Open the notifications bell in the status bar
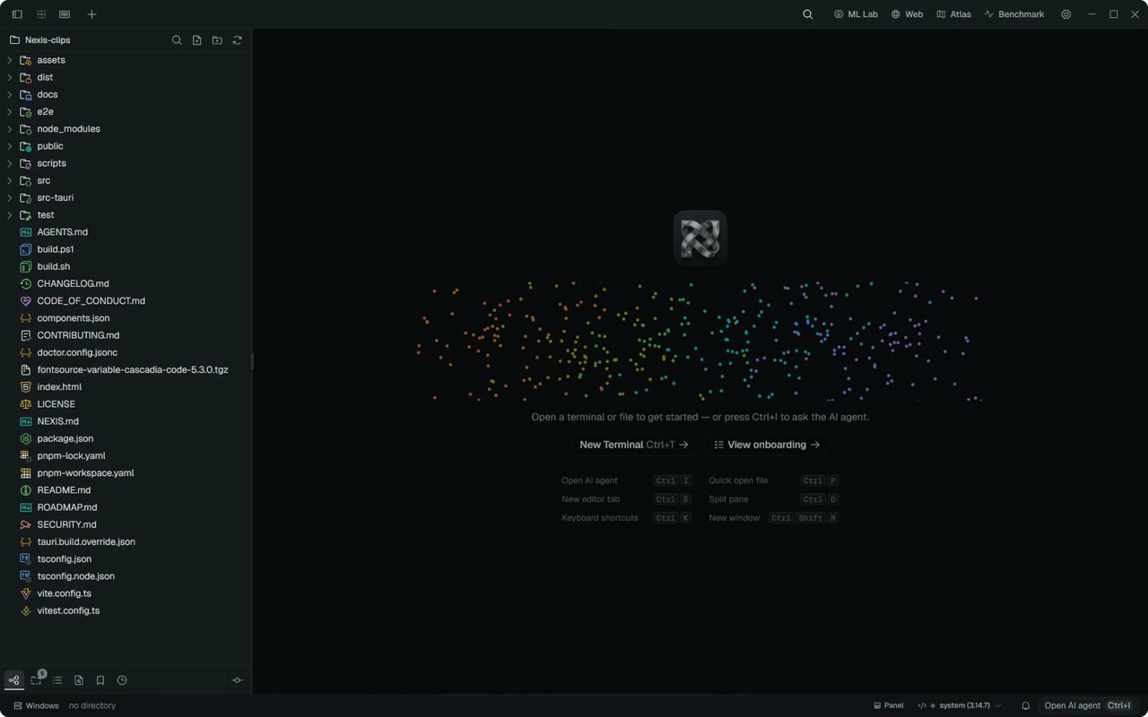Image resolution: width=1148 pixels, height=717 pixels. point(1026,705)
